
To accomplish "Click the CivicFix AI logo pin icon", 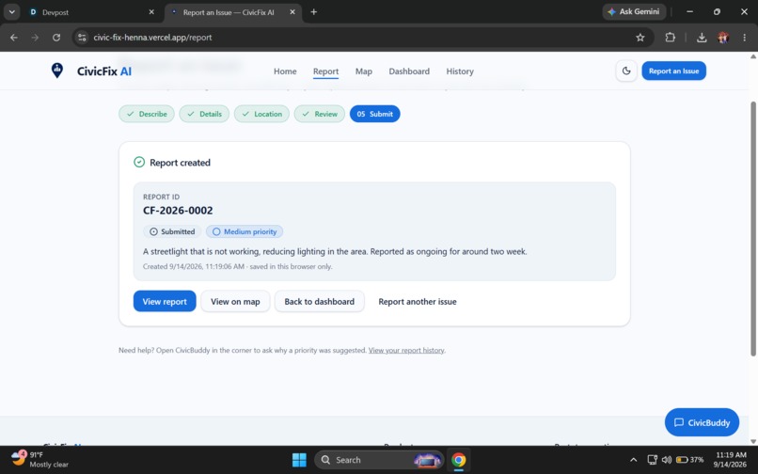I will [x=57, y=71].
